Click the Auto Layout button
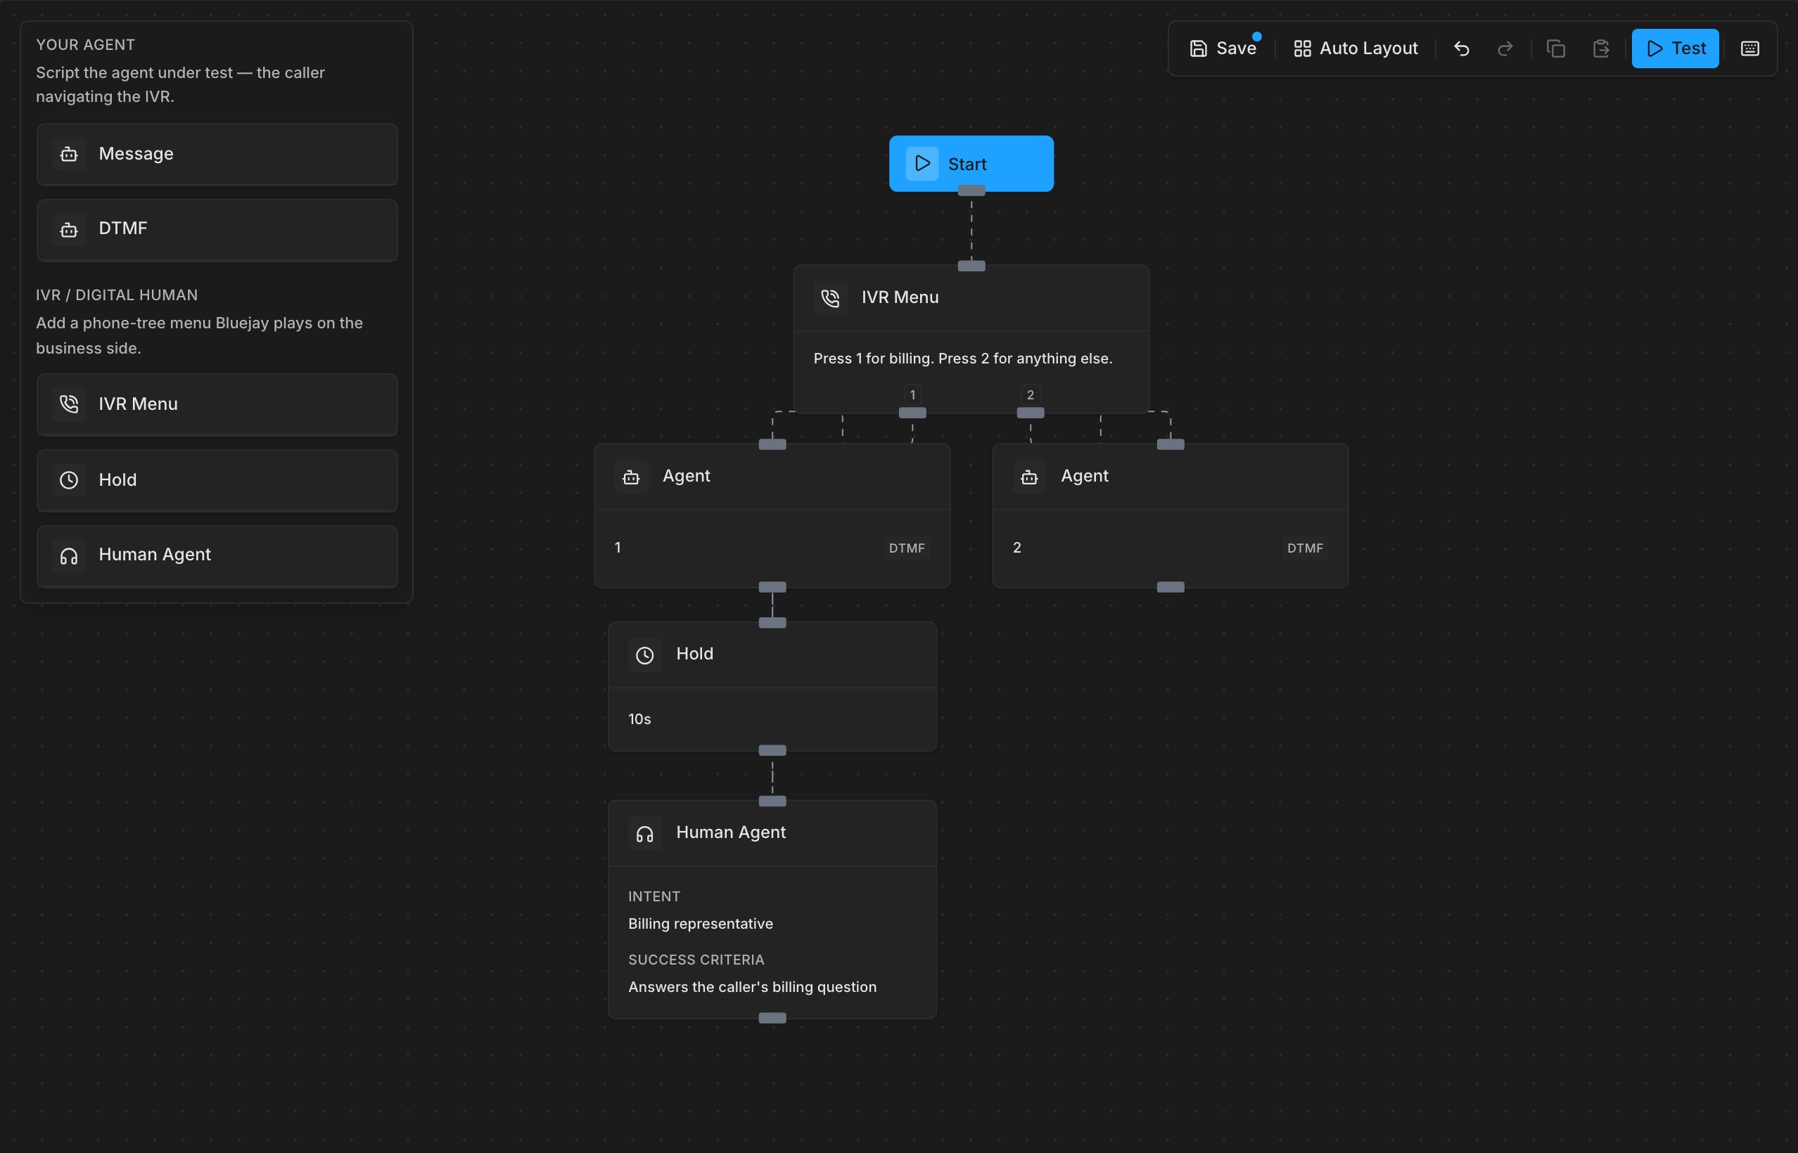 click(1356, 49)
